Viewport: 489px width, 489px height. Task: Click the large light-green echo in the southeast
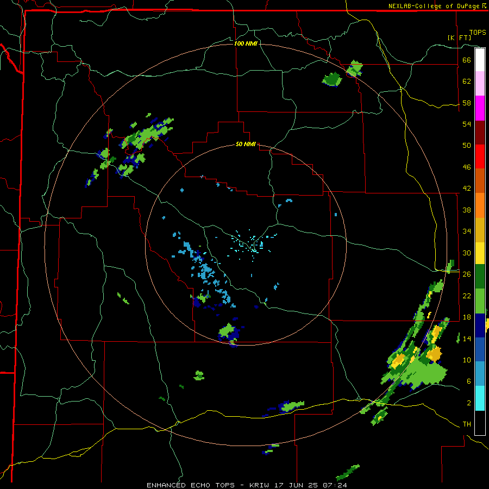[x=424, y=373]
